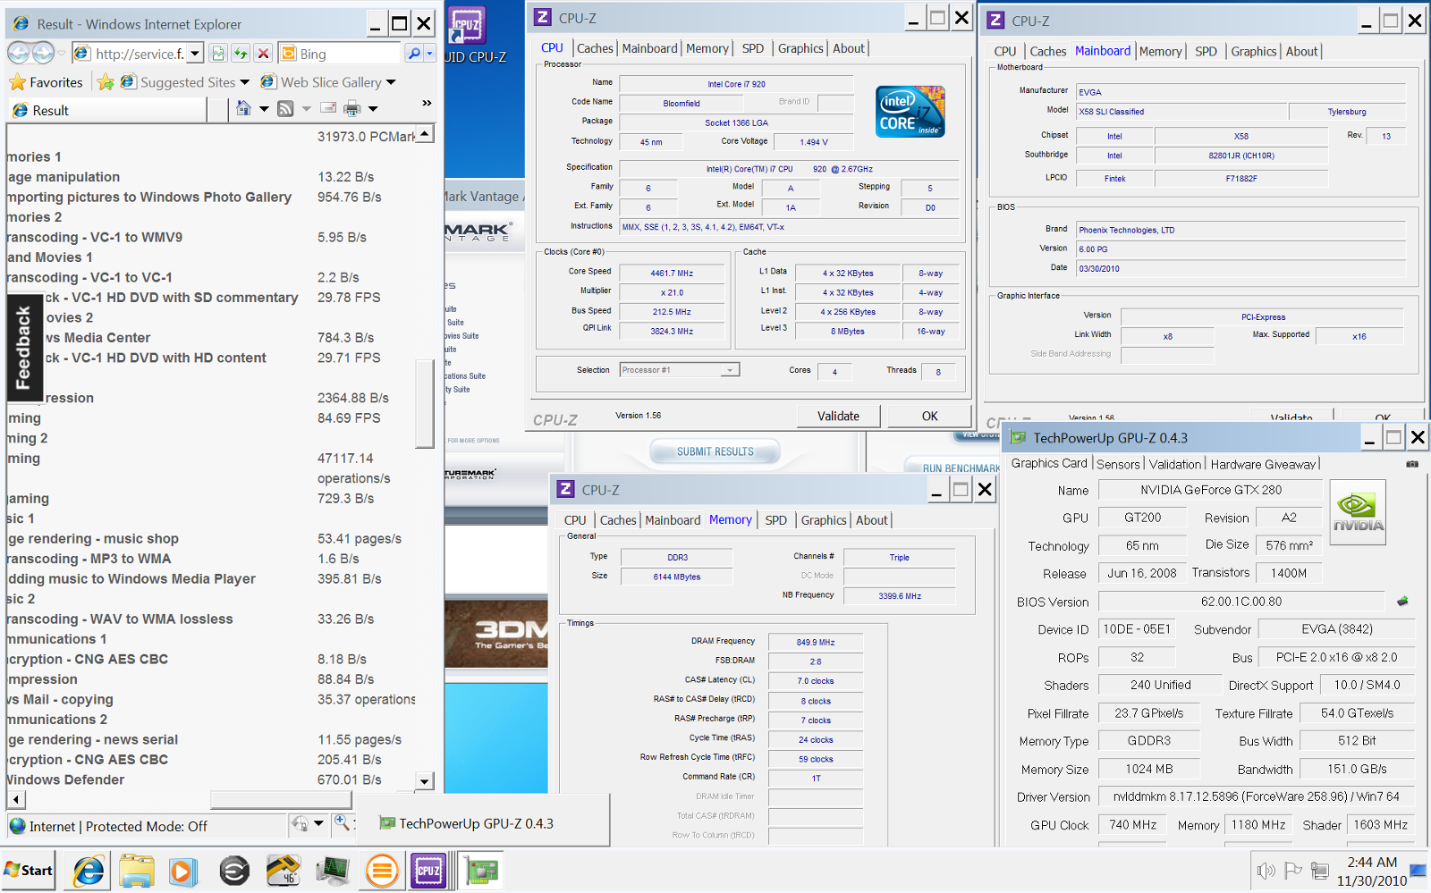
Task: Open recent pages dropdown beside Forward
Action: tap(62, 54)
